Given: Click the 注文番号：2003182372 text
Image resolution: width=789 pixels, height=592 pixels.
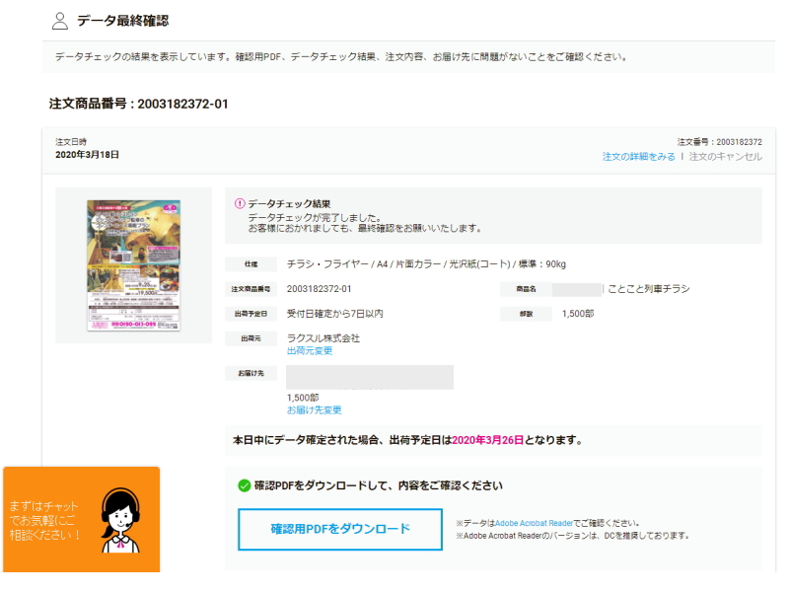Looking at the screenshot, I should 720,142.
